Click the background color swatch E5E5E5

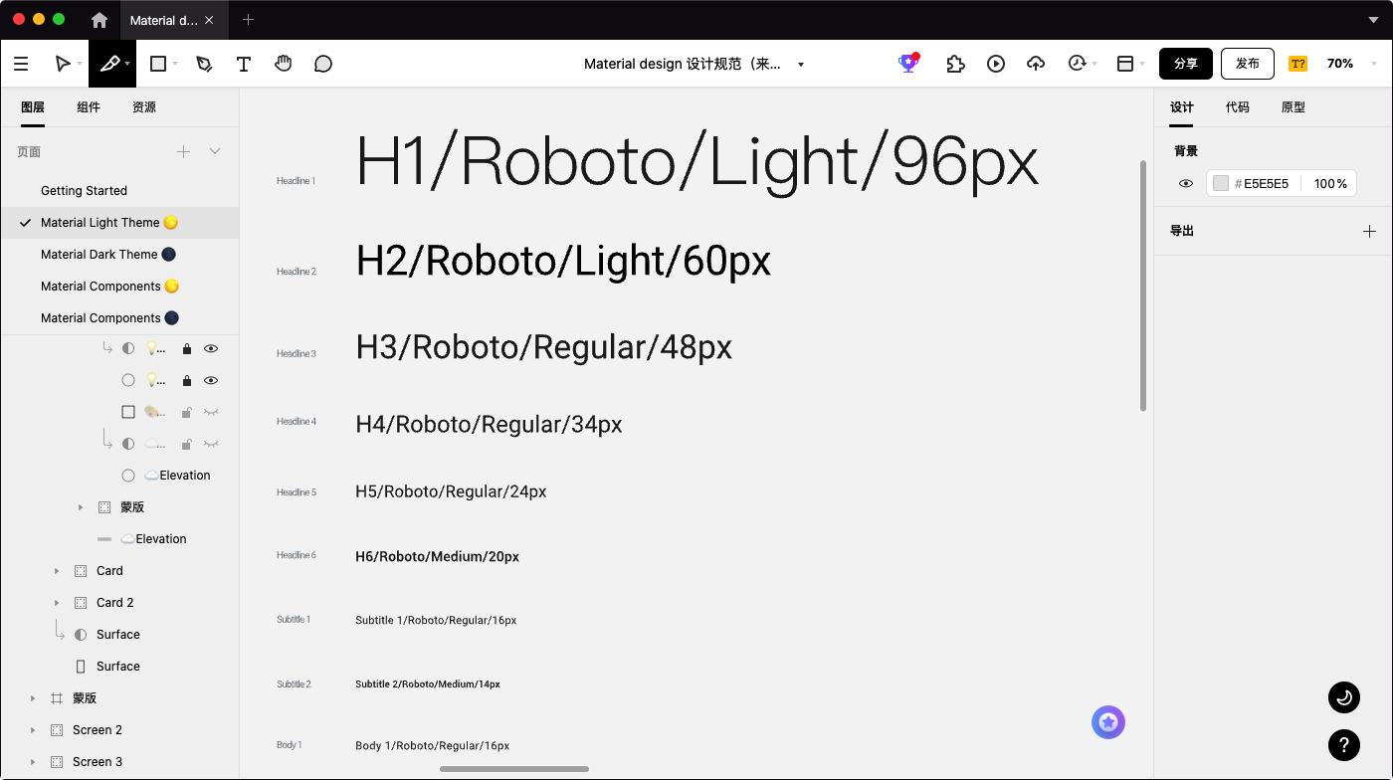click(1221, 183)
